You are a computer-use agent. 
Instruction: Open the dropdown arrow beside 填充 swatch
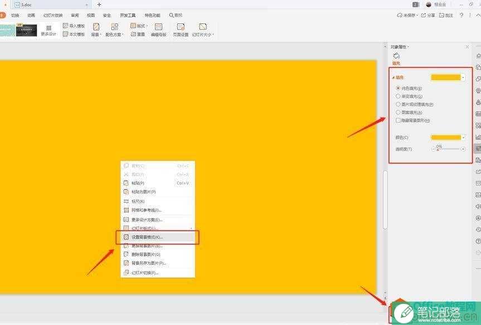coord(463,77)
